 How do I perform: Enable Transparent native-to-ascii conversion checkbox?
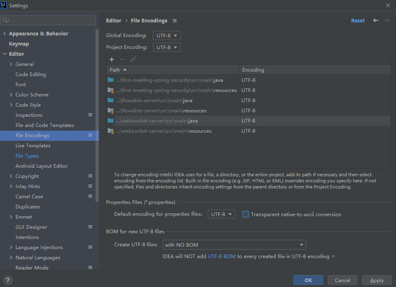coord(246,214)
